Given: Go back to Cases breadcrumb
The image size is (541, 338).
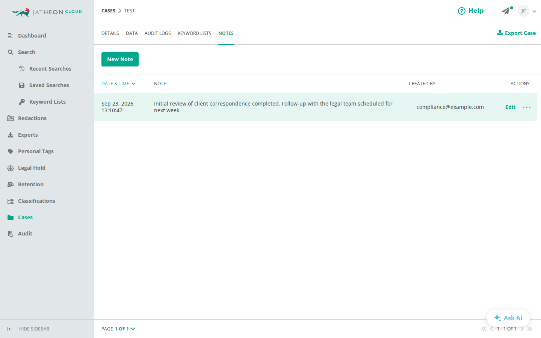Looking at the screenshot, I should pyautogui.click(x=108, y=11).
